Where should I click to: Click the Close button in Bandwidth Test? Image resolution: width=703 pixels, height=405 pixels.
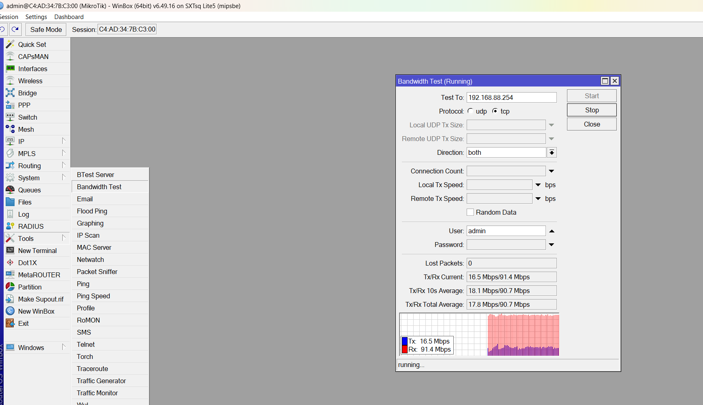tap(592, 124)
